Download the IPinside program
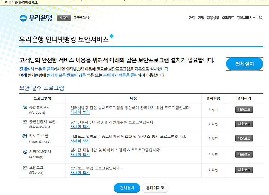Screen dimensions: 269x195 coord(244,170)
